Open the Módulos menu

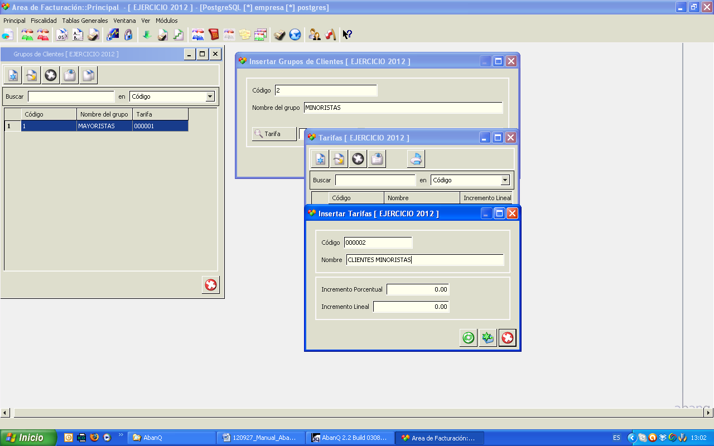[167, 21]
